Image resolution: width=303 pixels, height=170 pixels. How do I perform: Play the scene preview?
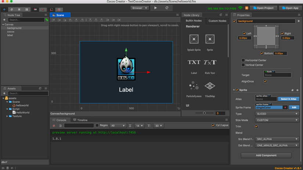[156, 8]
